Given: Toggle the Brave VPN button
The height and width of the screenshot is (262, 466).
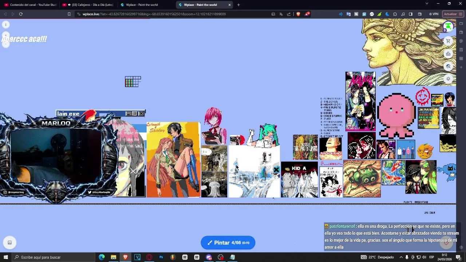Looking at the screenshot, I should point(434,14).
